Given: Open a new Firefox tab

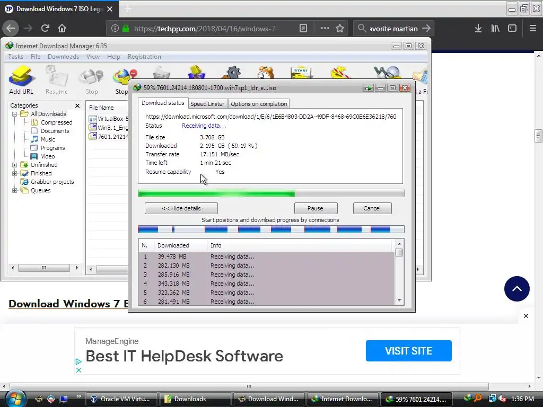Looking at the screenshot, I should (x=128, y=9).
